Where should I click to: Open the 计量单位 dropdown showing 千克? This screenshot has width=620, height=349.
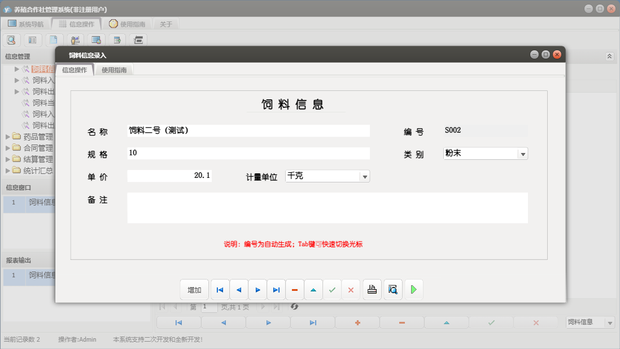pyautogui.click(x=366, y=176)
